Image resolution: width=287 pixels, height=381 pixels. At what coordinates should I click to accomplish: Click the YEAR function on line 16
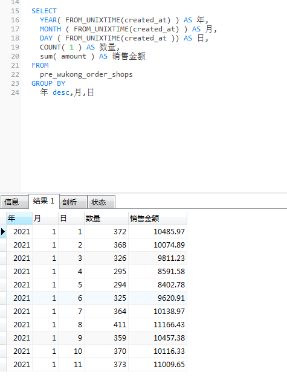click(48, 20)
